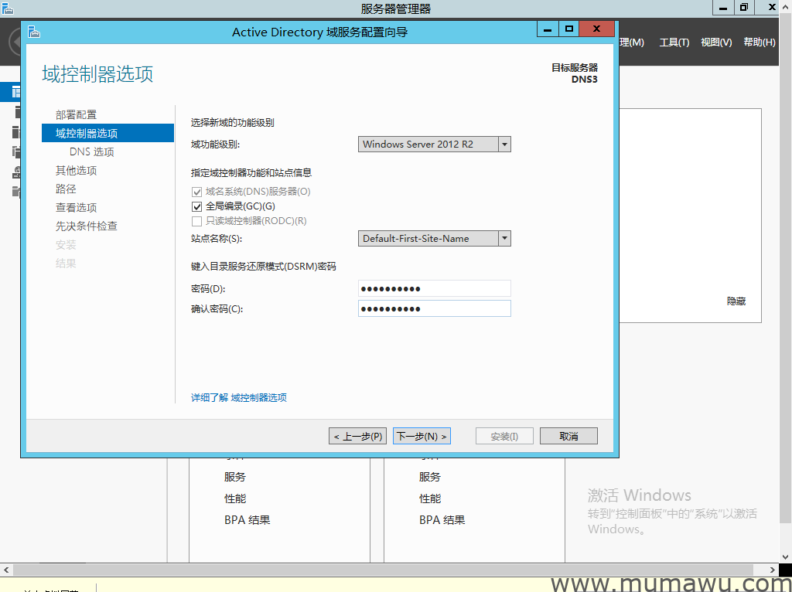Click the wizard title bar icon
This screenshot has height=592, width=792.
[33, 32]
